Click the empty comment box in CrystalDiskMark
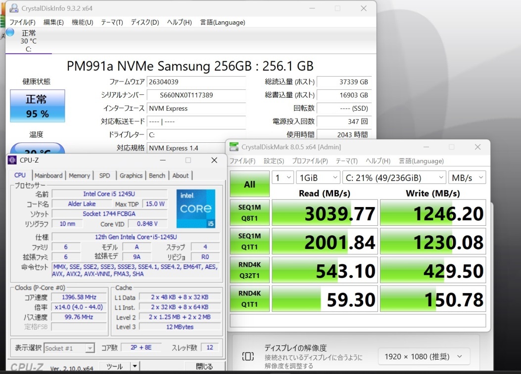The image size is (521, 374). (x=358, y=321)
